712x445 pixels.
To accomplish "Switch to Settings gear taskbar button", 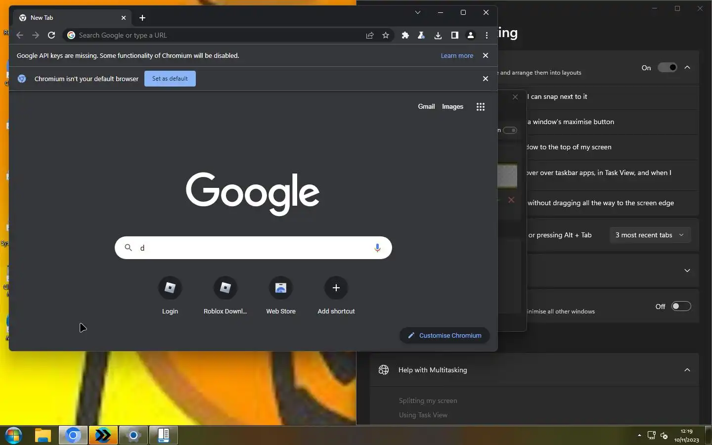I will click(x=133, y=436).
